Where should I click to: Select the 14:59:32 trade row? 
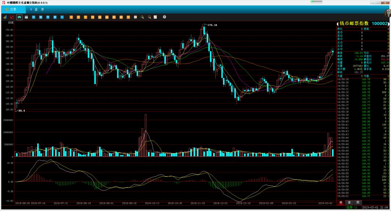pos(363,92)
